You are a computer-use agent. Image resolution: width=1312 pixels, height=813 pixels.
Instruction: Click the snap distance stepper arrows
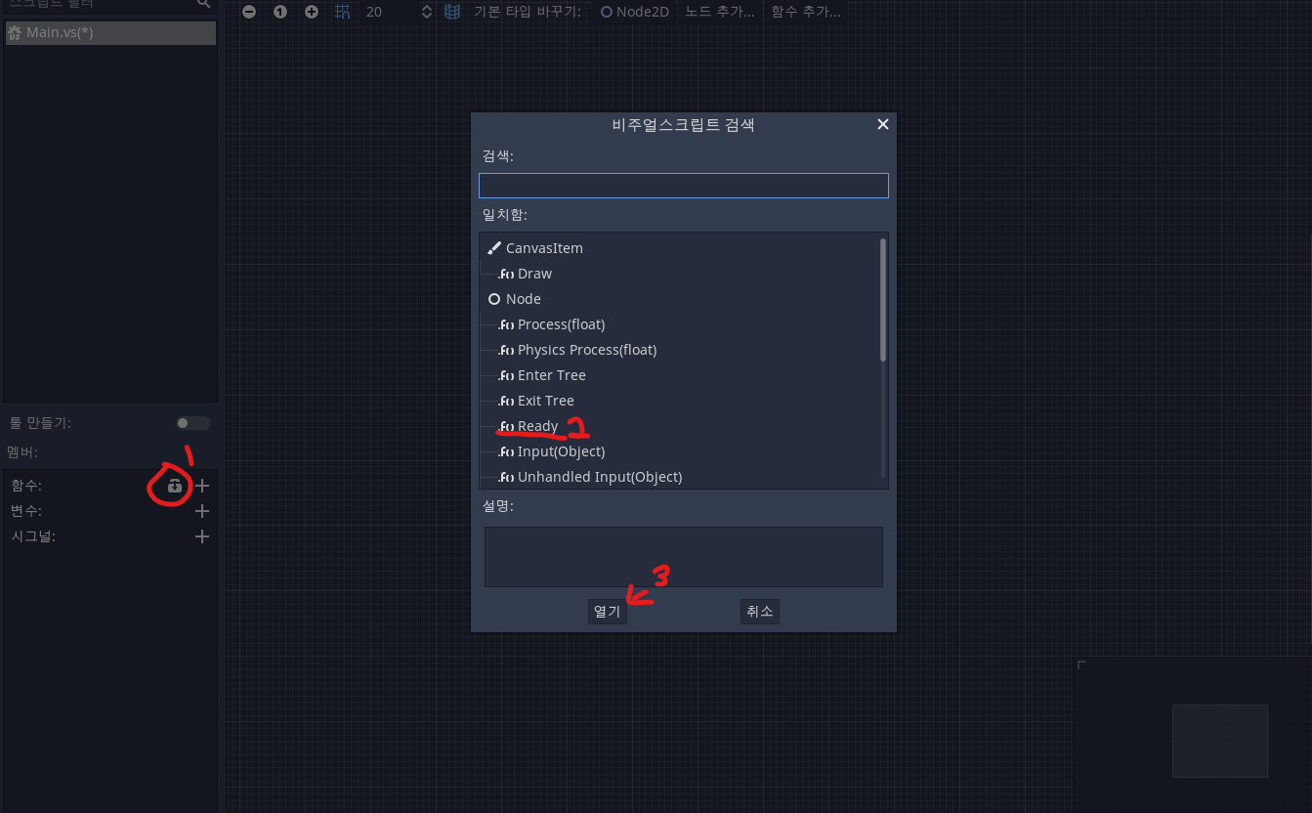(426, 12)
